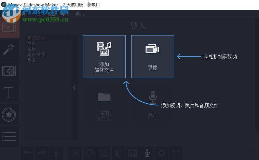Open Audio properties sliders icon
259x160 pixels.
click(176, 153)
